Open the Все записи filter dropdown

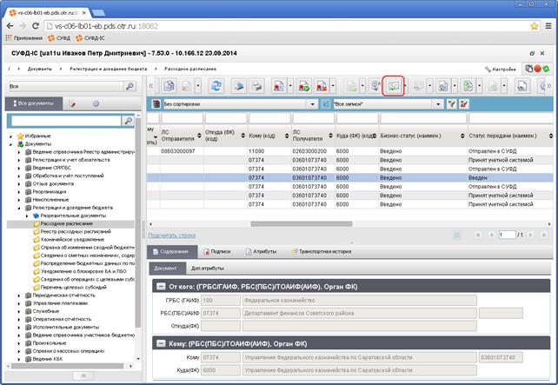438,104
